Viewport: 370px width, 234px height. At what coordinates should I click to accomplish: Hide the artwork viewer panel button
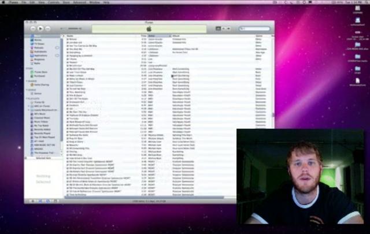click(x=55, y=201)
